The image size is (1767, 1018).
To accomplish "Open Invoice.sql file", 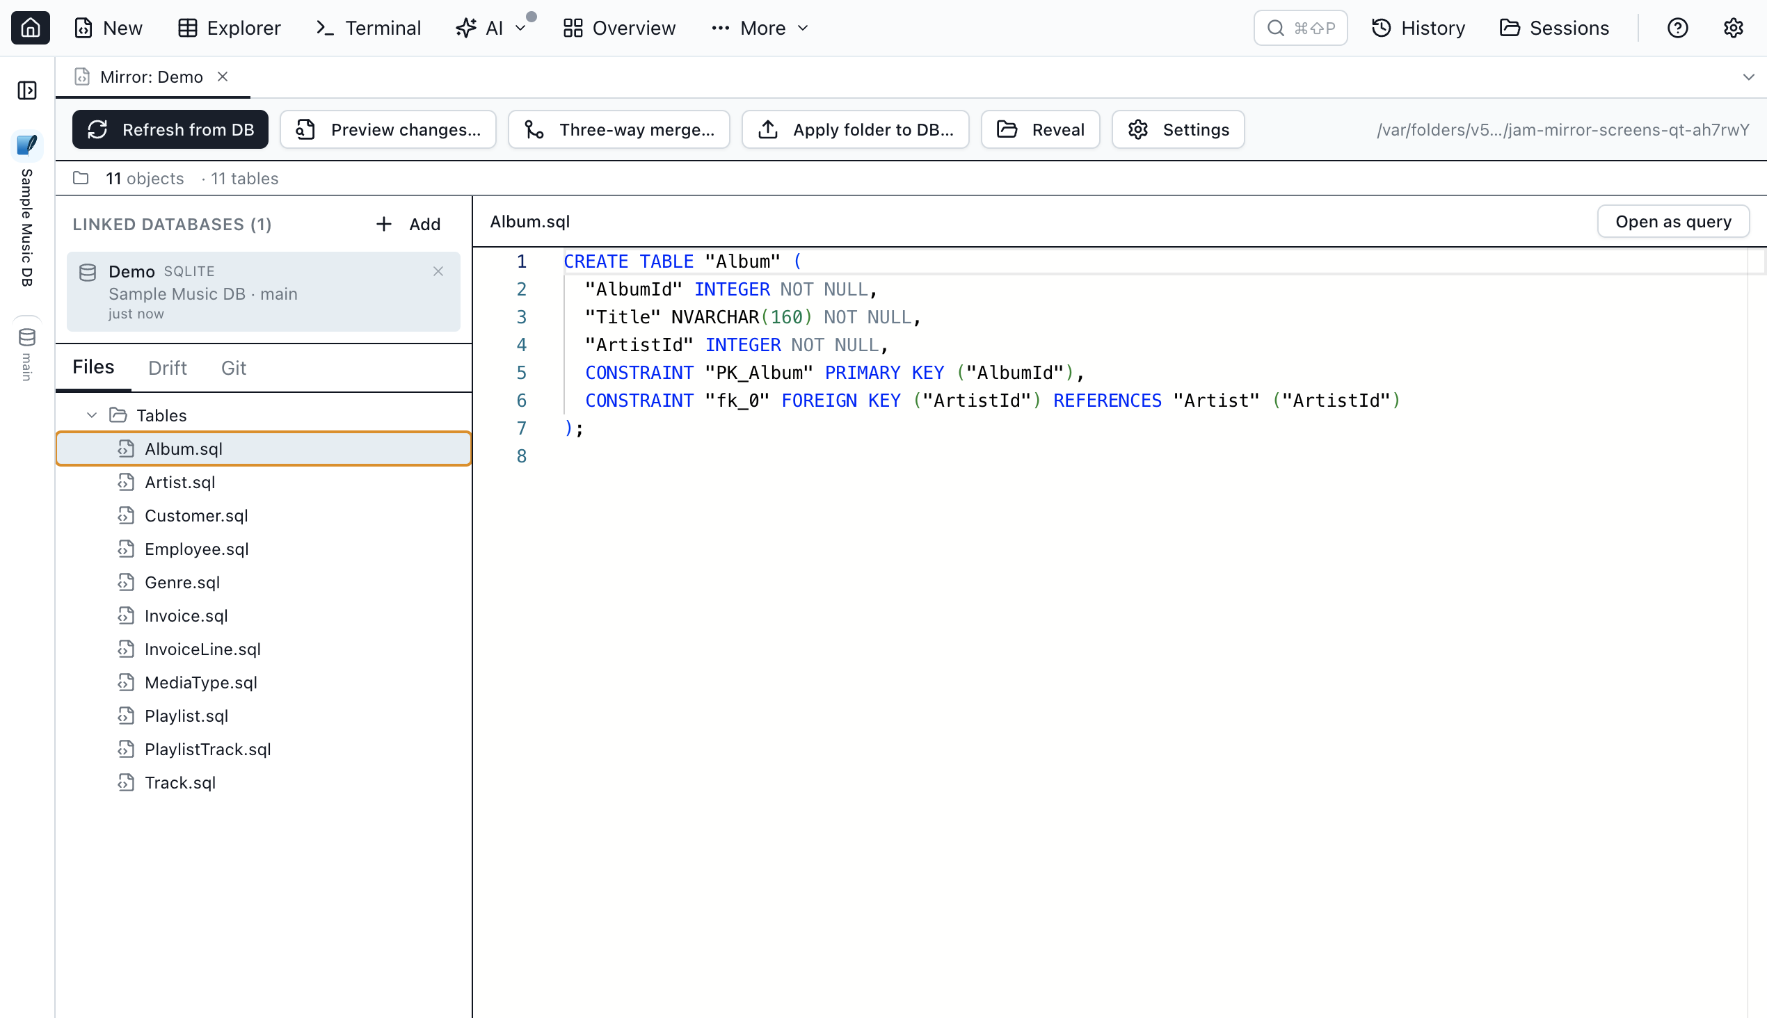I will (x=264, y=616).
